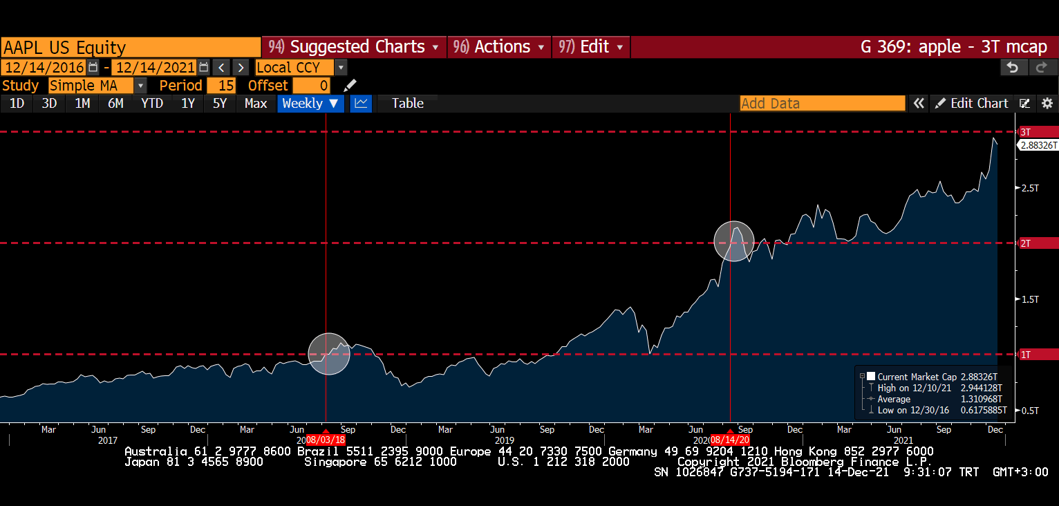The width and height of the screenshot is (1059, 506).
Task: Open the Actions dropdown menu
Action: coord(499,46)
